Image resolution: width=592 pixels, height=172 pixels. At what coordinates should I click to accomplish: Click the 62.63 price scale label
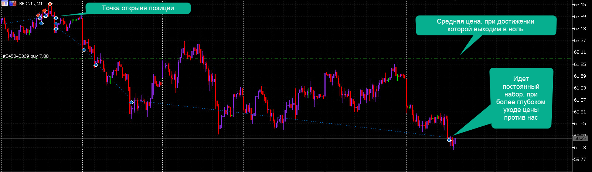(x=580, y=28)
